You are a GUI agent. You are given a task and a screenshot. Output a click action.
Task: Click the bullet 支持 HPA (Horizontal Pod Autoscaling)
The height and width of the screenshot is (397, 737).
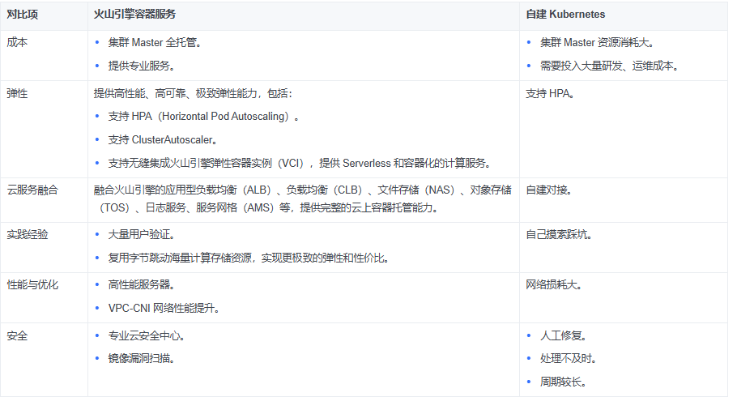click(x=203, y=117)
